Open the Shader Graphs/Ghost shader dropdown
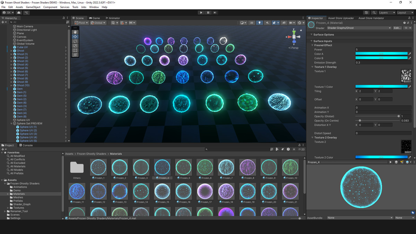 click(x=359, y=28)
